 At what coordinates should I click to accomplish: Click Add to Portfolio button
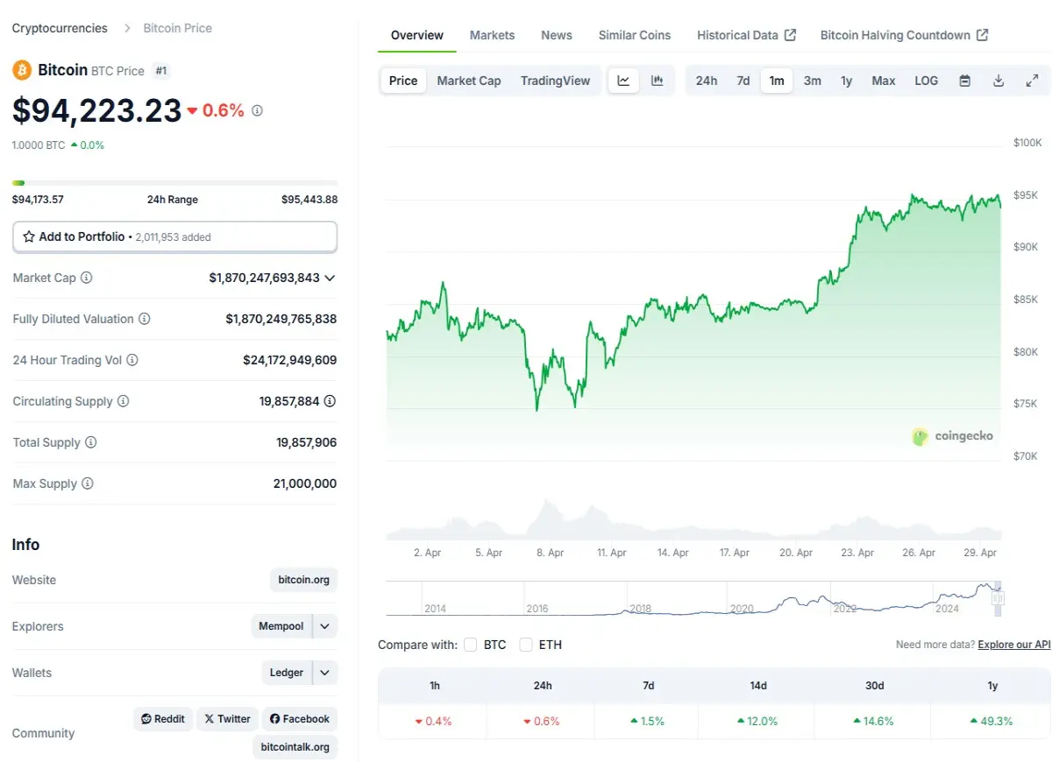[x=174, y=236]
